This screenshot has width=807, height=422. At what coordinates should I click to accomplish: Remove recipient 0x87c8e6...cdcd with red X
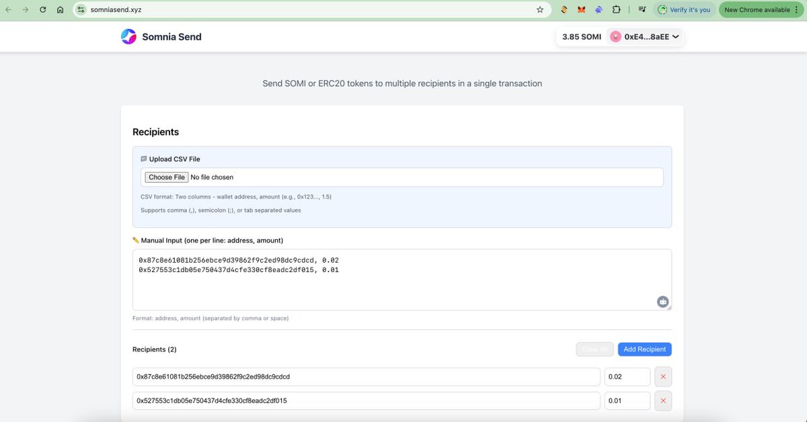pyautogui.click(x=663, y=377)
